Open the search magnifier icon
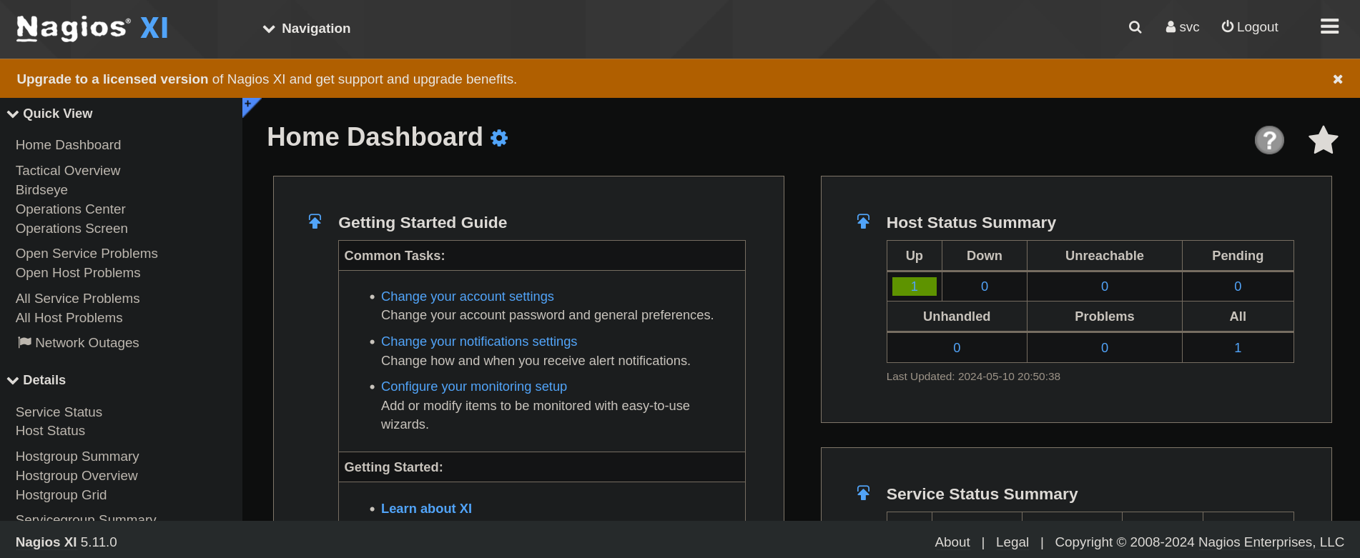The height and width of the screenshot is (558, 1360). pos(1135,27)
